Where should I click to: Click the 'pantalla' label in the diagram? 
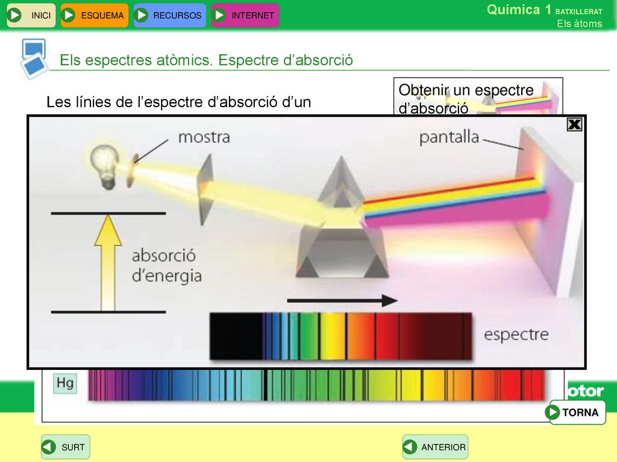click(x=449, y=138)
